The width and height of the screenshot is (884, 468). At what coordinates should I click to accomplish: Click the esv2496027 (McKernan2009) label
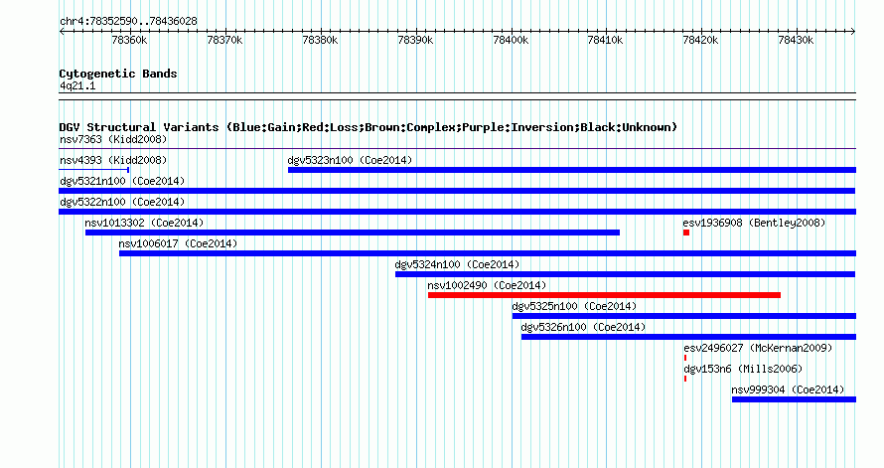tap(758, 348)
